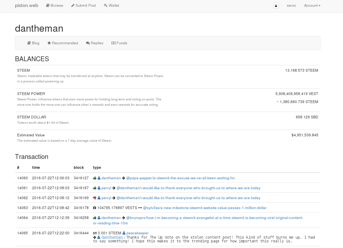Switch to the Recommended tab
The width and height of the screenshot is (343, 248).
63,43
